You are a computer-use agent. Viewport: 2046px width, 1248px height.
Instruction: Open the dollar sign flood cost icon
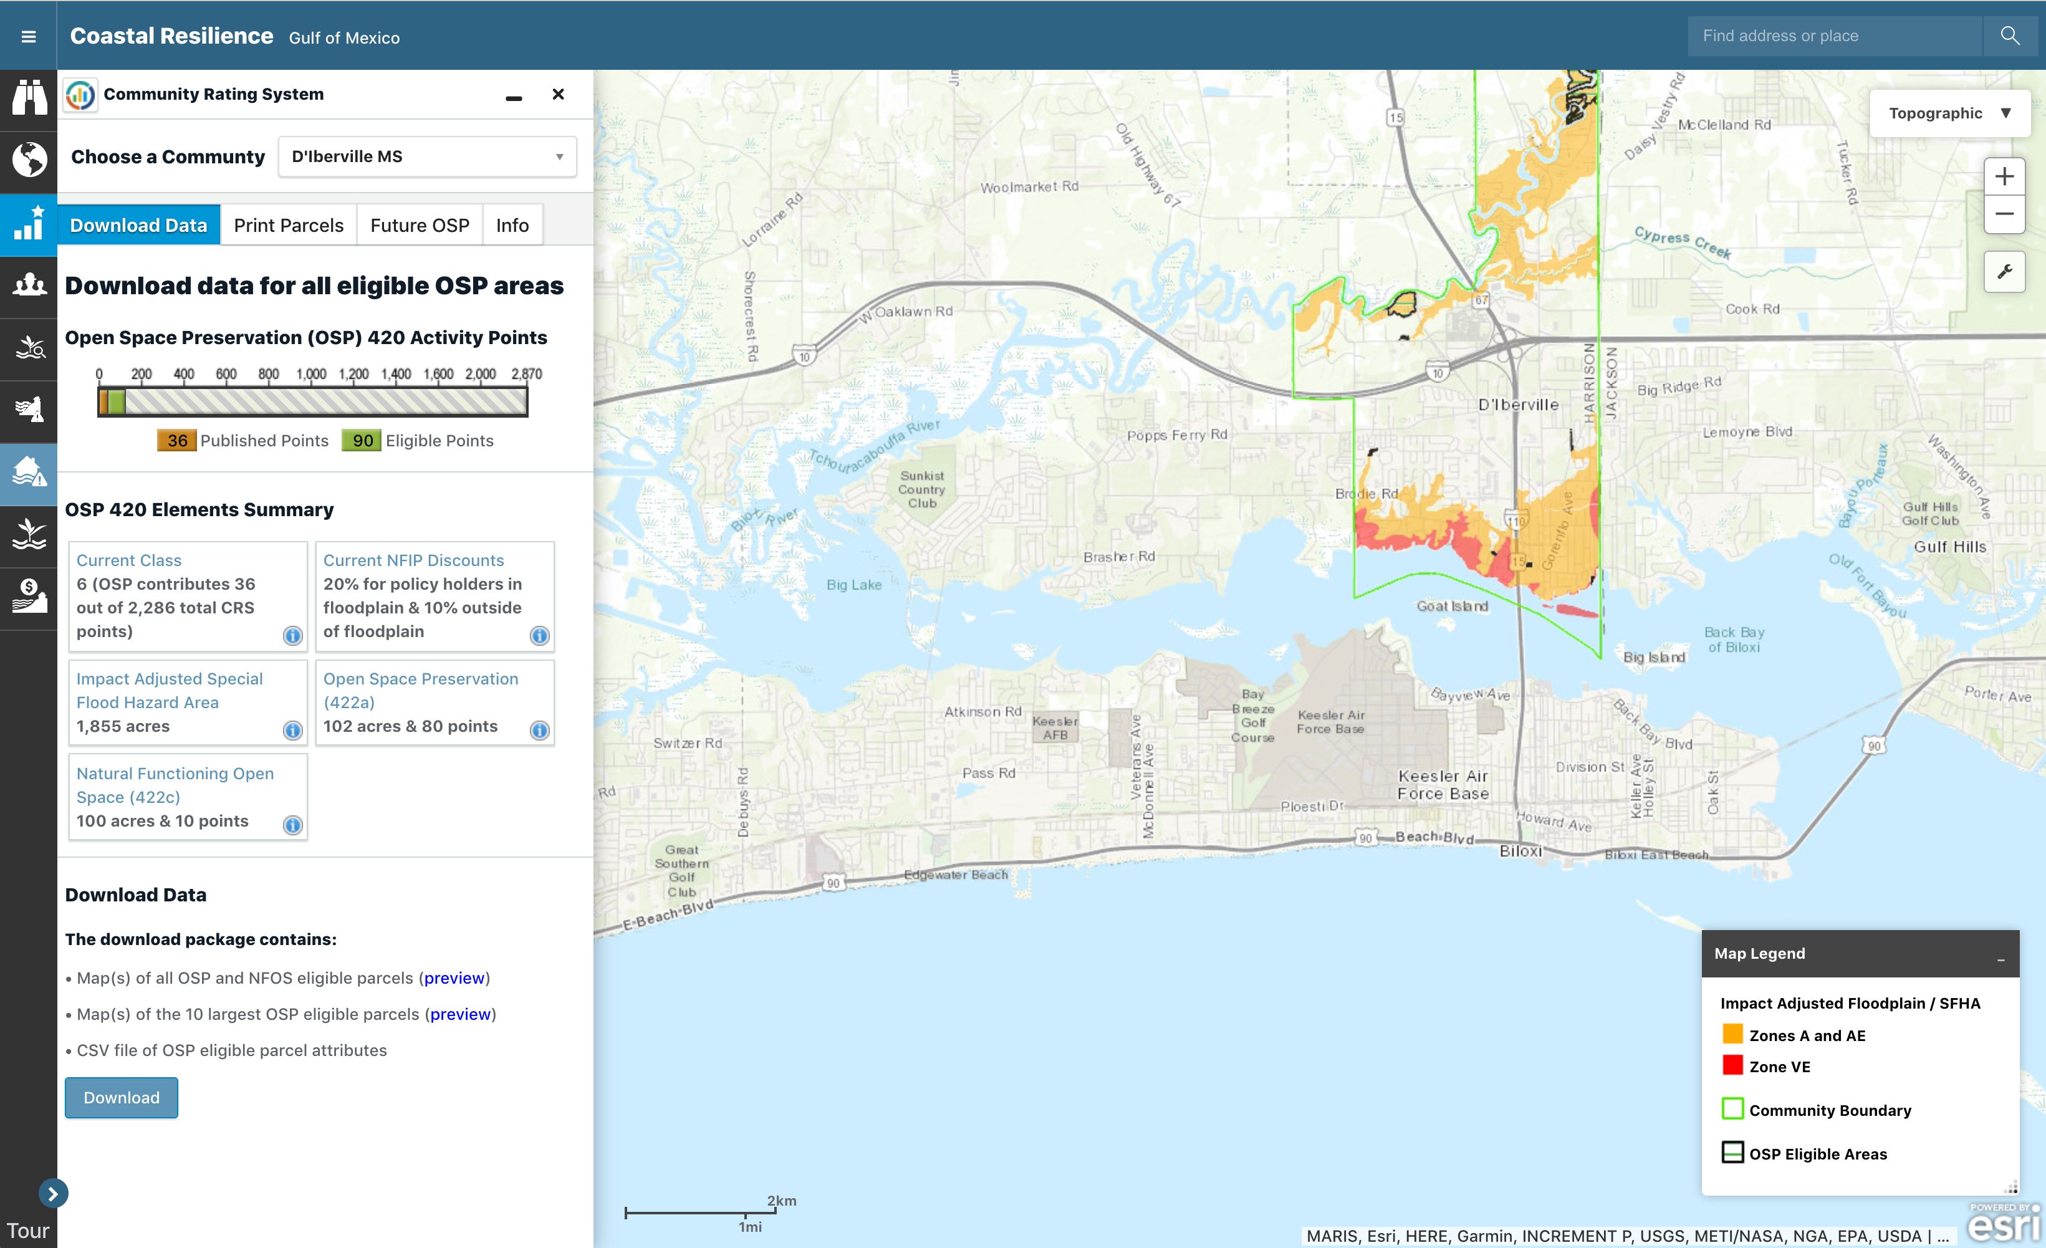[28, 597]
